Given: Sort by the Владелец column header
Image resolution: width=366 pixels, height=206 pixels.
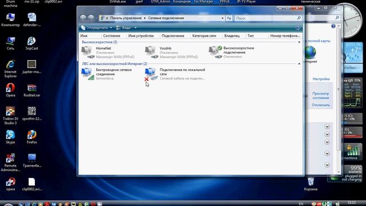Looking at the screenshot, I should click(x=232, y=35).
